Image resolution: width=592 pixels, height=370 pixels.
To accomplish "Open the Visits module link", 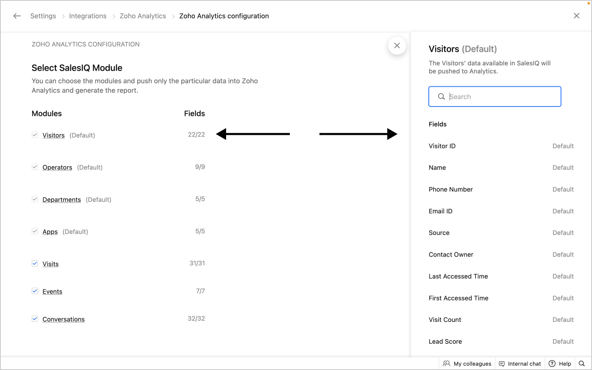I will [51, 264].
